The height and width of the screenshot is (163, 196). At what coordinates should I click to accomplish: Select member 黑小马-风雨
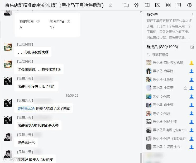click(x=170, y=96)
